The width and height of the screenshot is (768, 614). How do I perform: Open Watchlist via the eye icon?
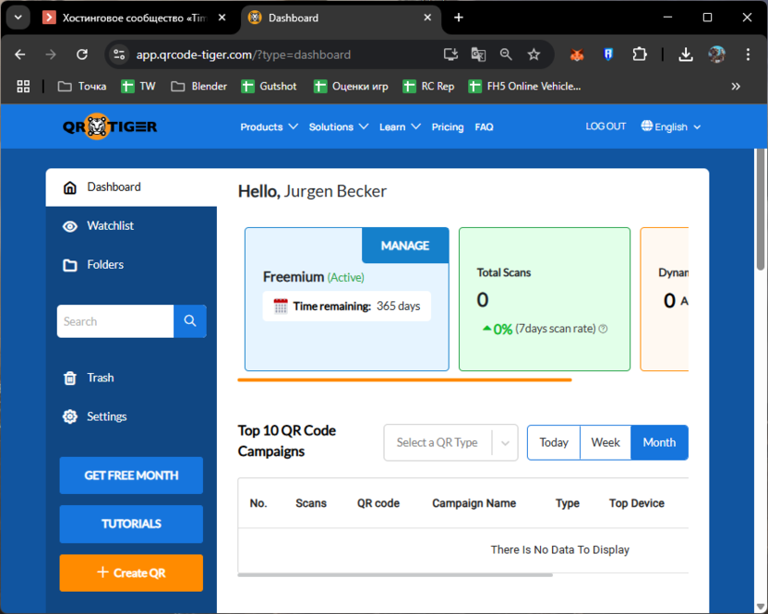(x=70, y=226)
